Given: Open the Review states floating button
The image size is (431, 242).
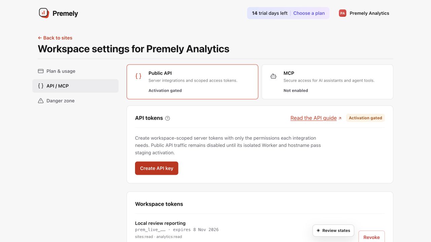Looking at the screenshot, I should 333,231.
